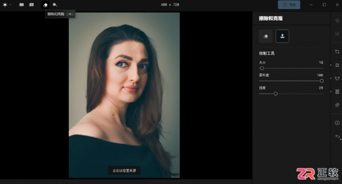Open the sparkle effects icon in right sidebar
The image size is (342, 184).
tap(337, 105)
